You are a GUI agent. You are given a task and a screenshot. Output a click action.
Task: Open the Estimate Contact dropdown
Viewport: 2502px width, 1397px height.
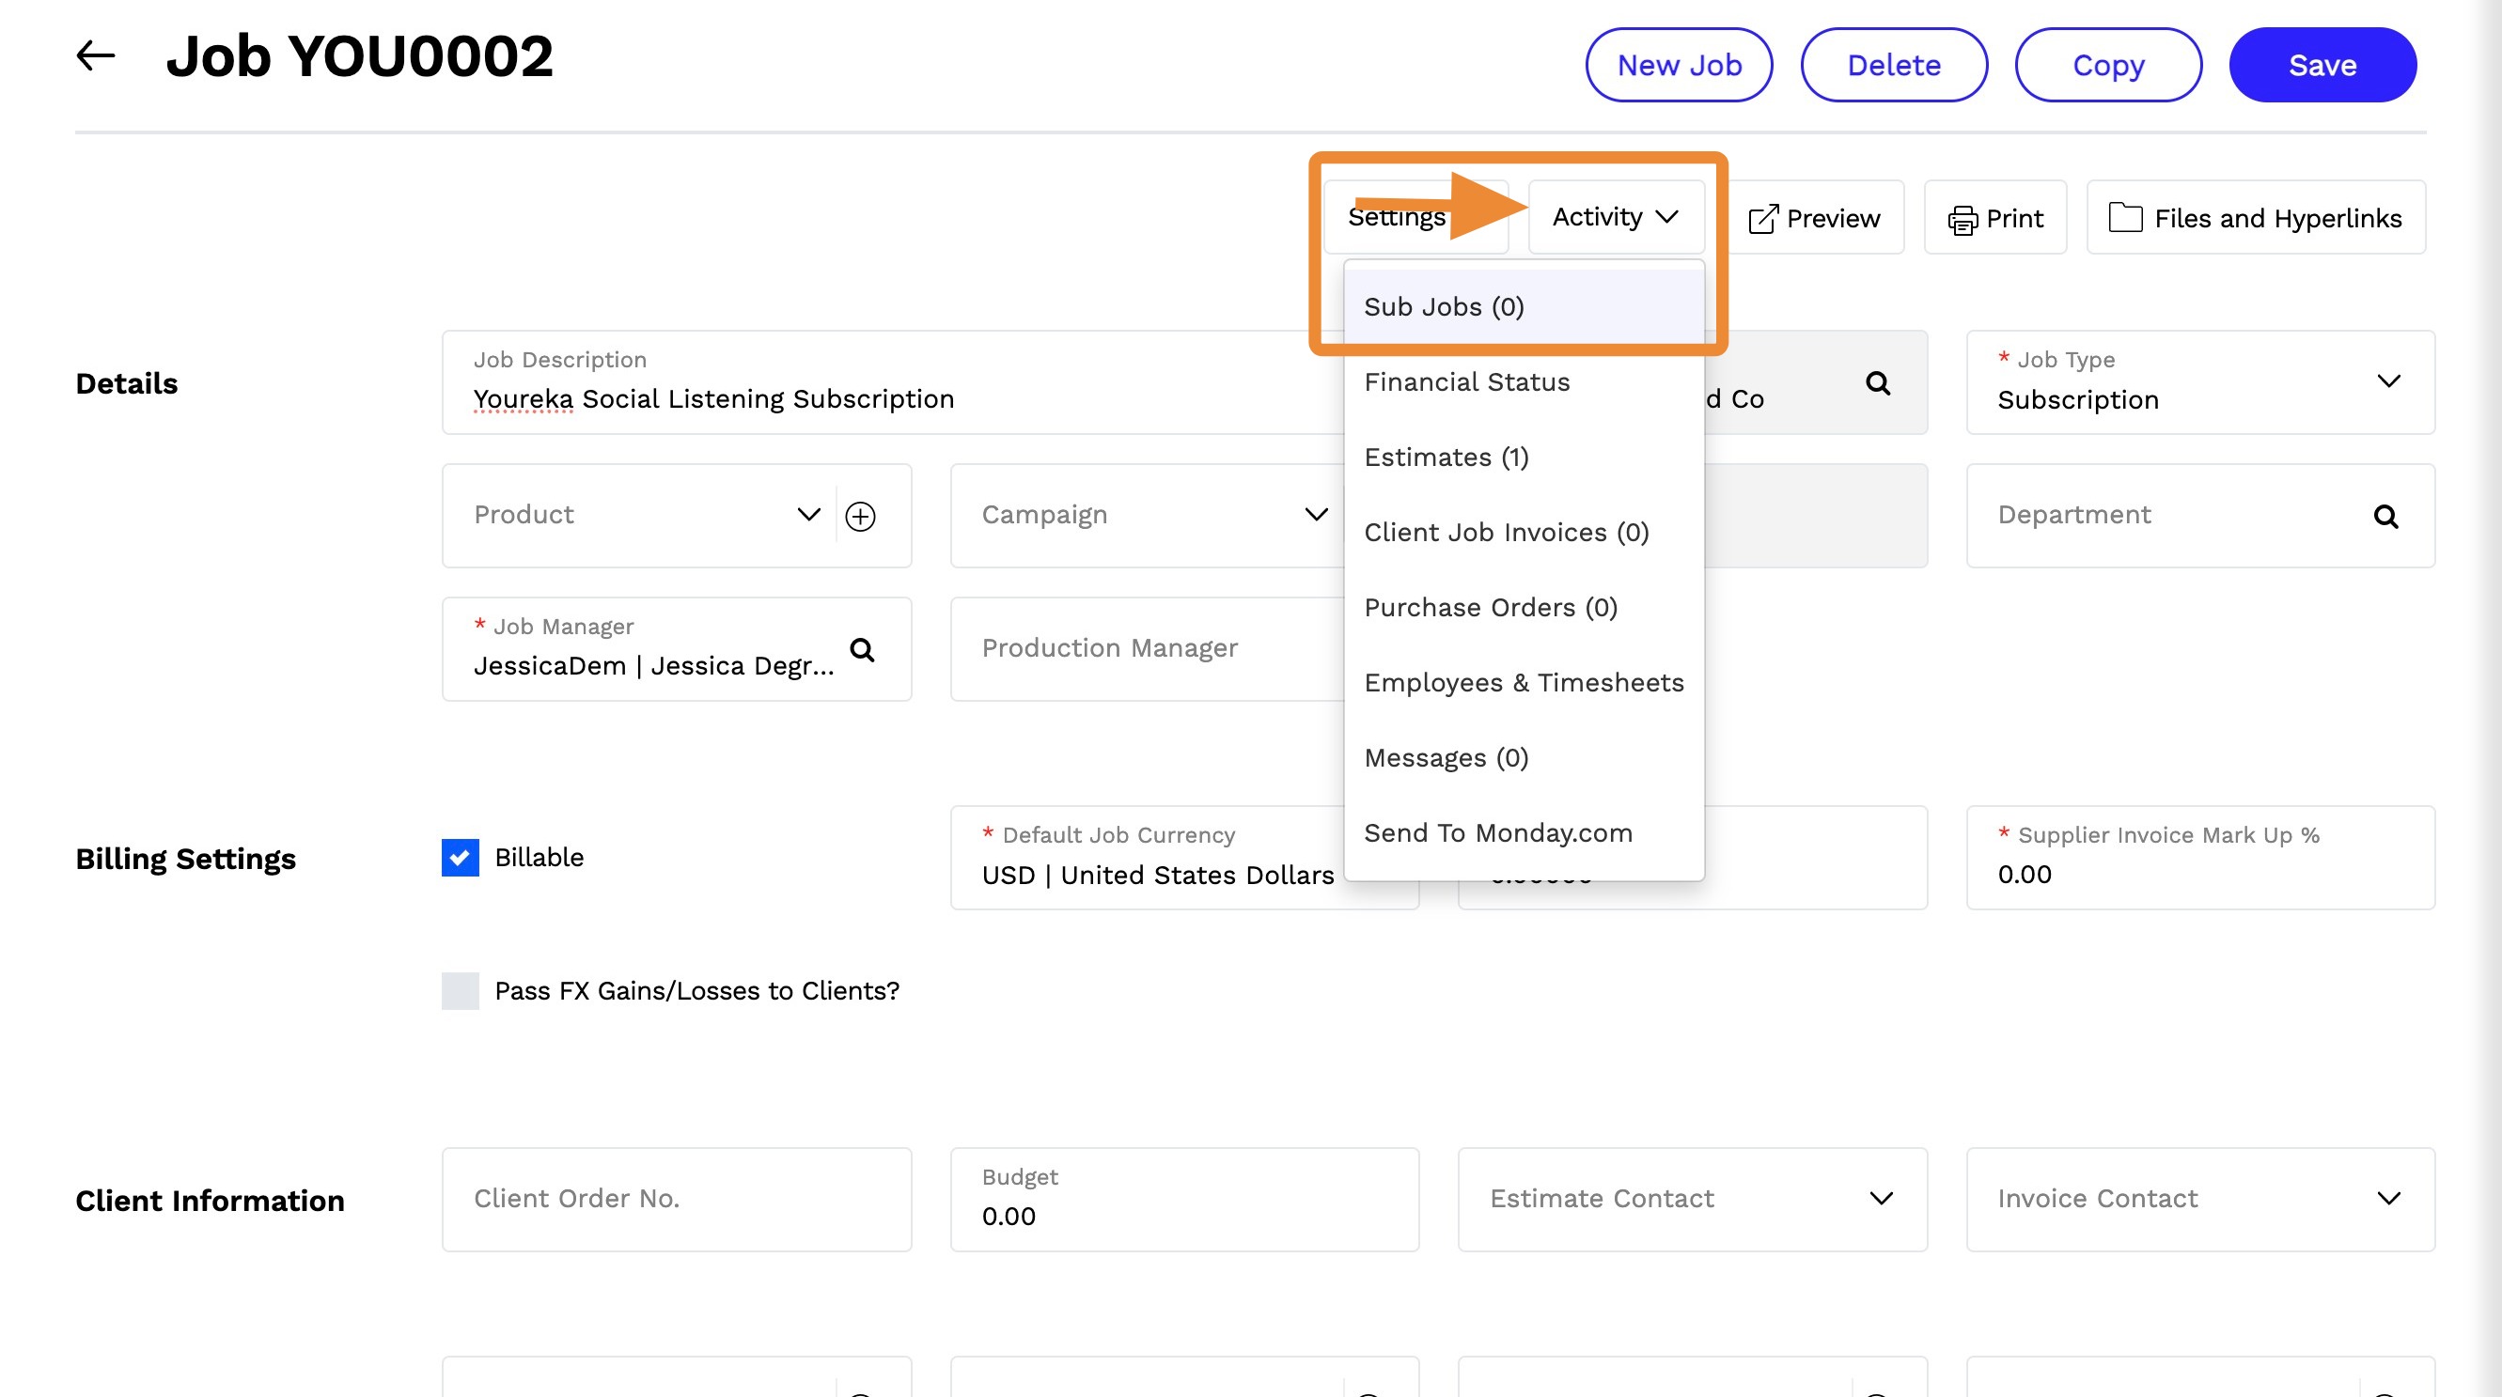(1881, 1199)
